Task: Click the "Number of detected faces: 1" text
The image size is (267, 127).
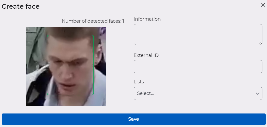Action: pos(93,21)
